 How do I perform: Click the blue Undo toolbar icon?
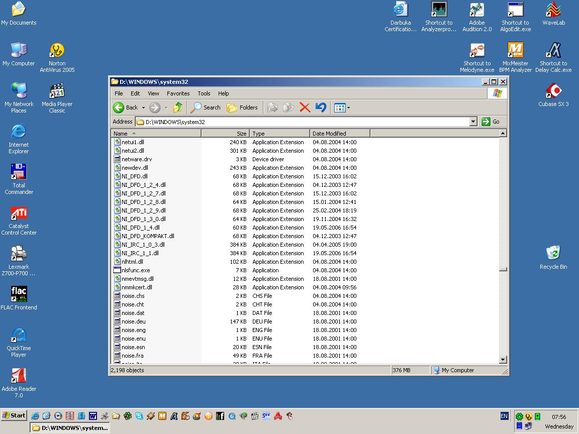321,107
